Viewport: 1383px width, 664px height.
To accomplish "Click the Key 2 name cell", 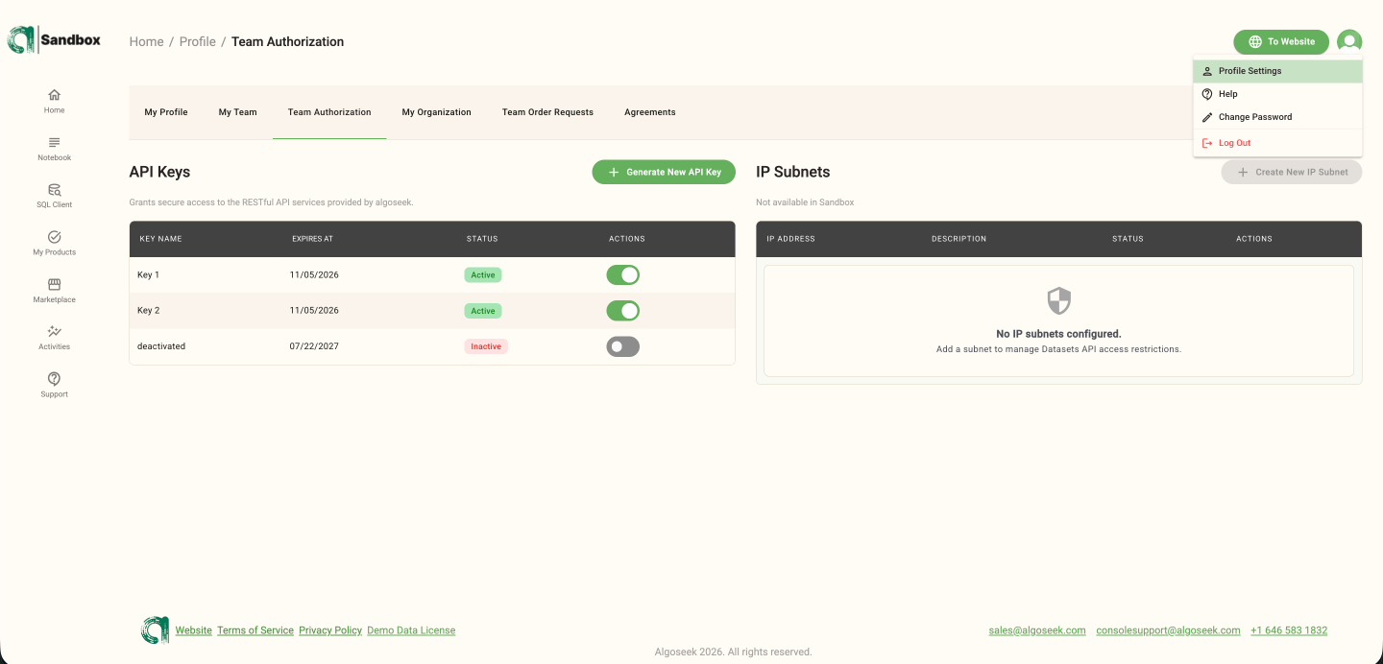I will [x=149, y=311].
